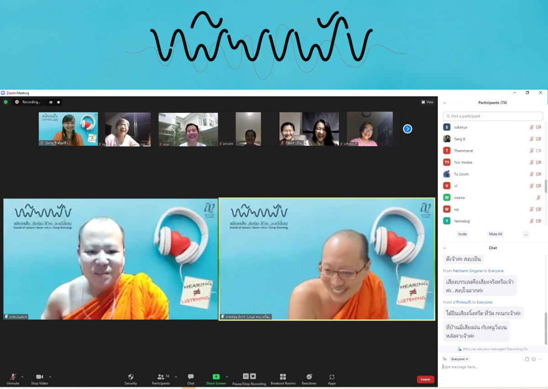Open the 'To: Everyone' recipient dropdown
548x389 pixels.
click(459, 359)
